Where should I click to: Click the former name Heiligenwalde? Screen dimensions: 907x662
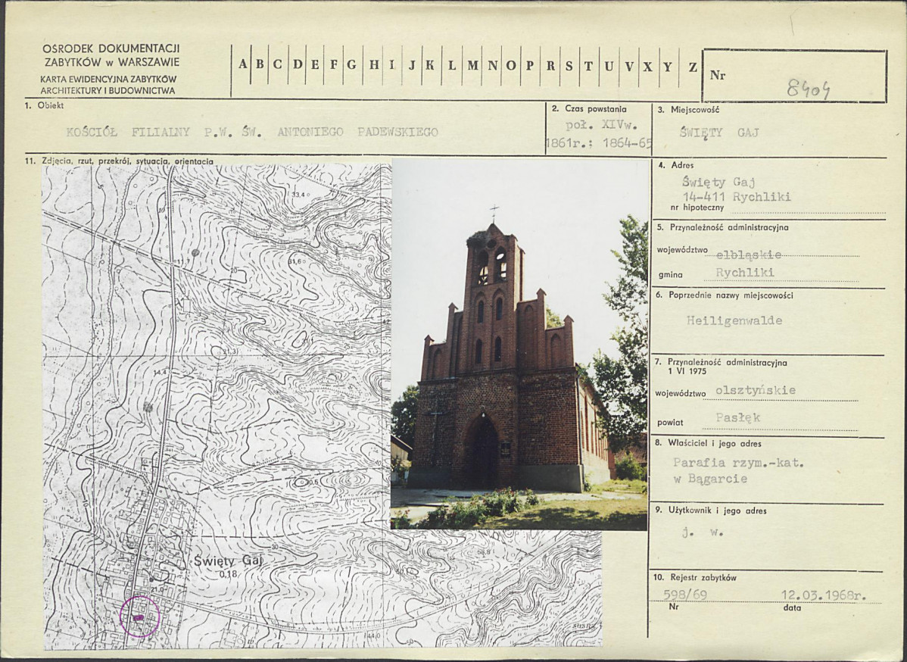734,320
